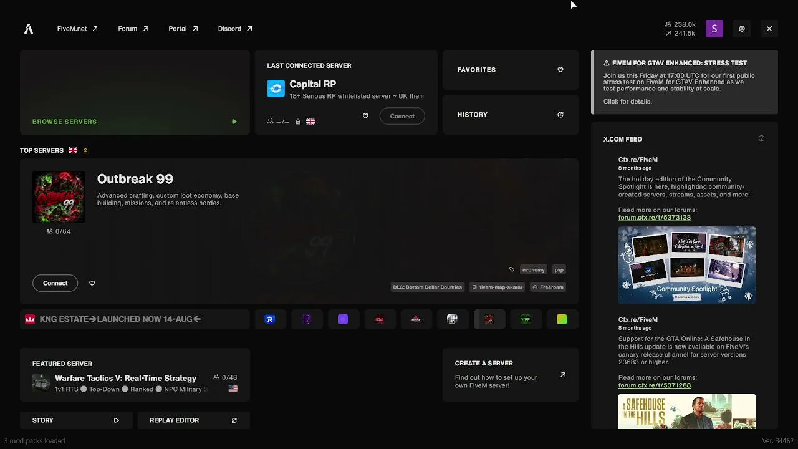
Task: Select the pvp tag
Action: (x=559, y=269)
